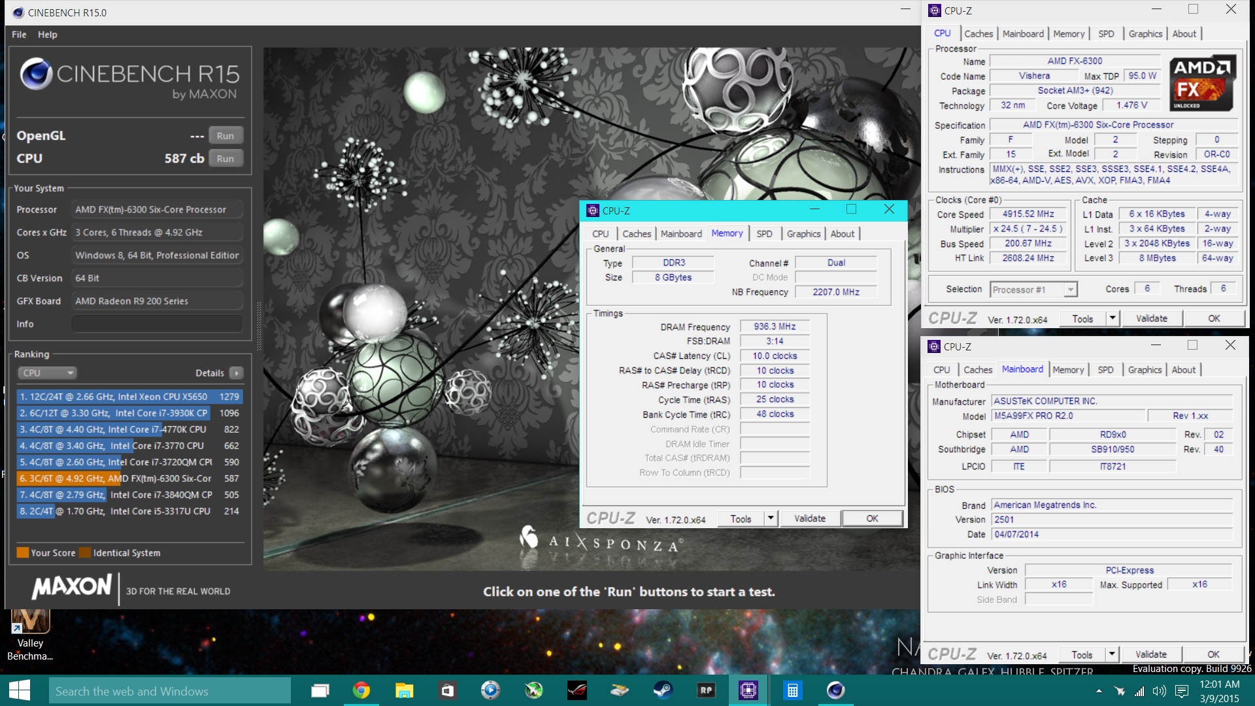Open the ROG application on the taskbar
This screenshot has width=1255, height=706.
click(x=577, y=690)
